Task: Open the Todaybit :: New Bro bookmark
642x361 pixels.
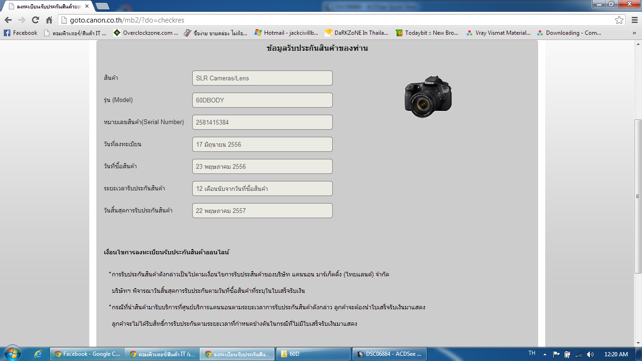Action: tap(428, 33)
